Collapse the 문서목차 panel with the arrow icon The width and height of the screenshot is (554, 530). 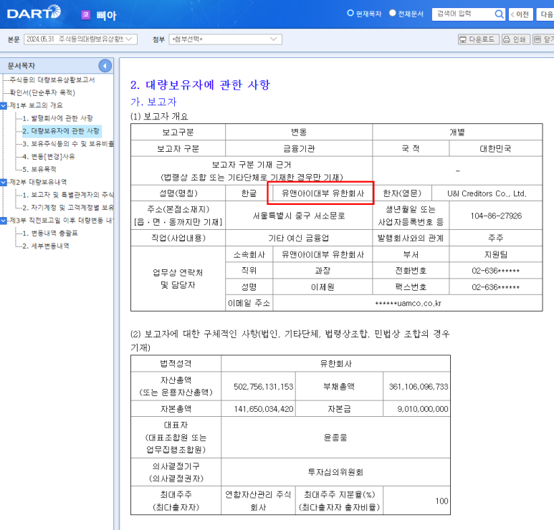(105, 66)
